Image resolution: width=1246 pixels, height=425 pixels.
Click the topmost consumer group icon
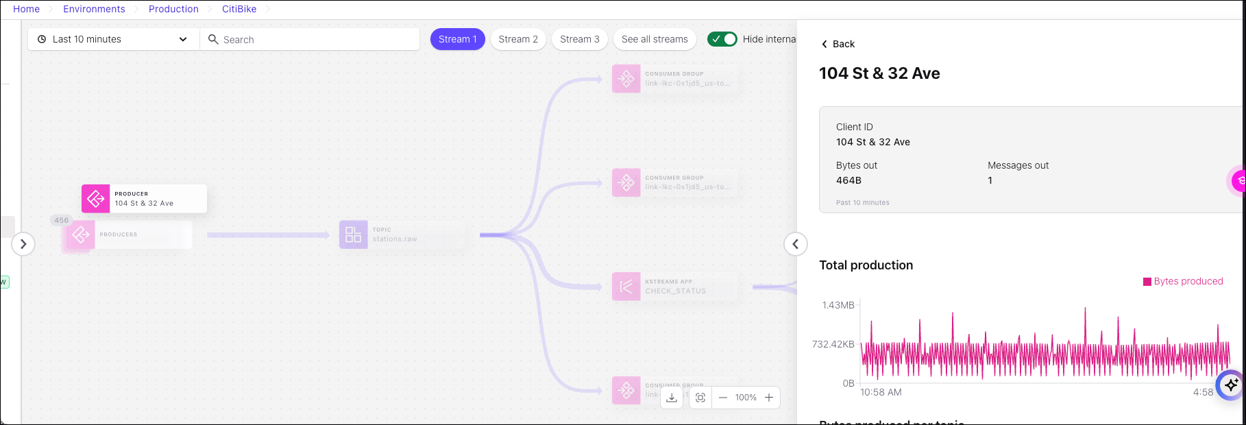(626, 79)
